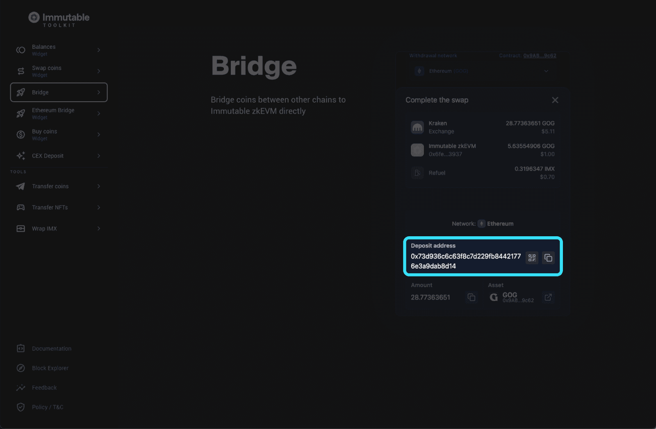The image size is (656, 429).
Task: Click the GOG asset logo
Action: [494, 297]
